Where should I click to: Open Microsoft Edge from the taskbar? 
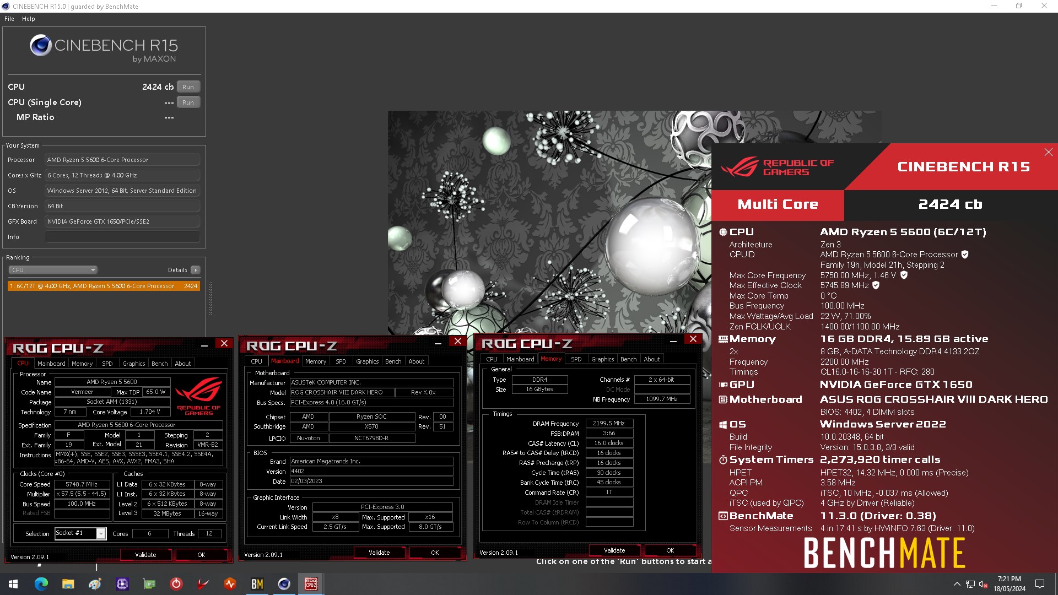pos(41,584)
